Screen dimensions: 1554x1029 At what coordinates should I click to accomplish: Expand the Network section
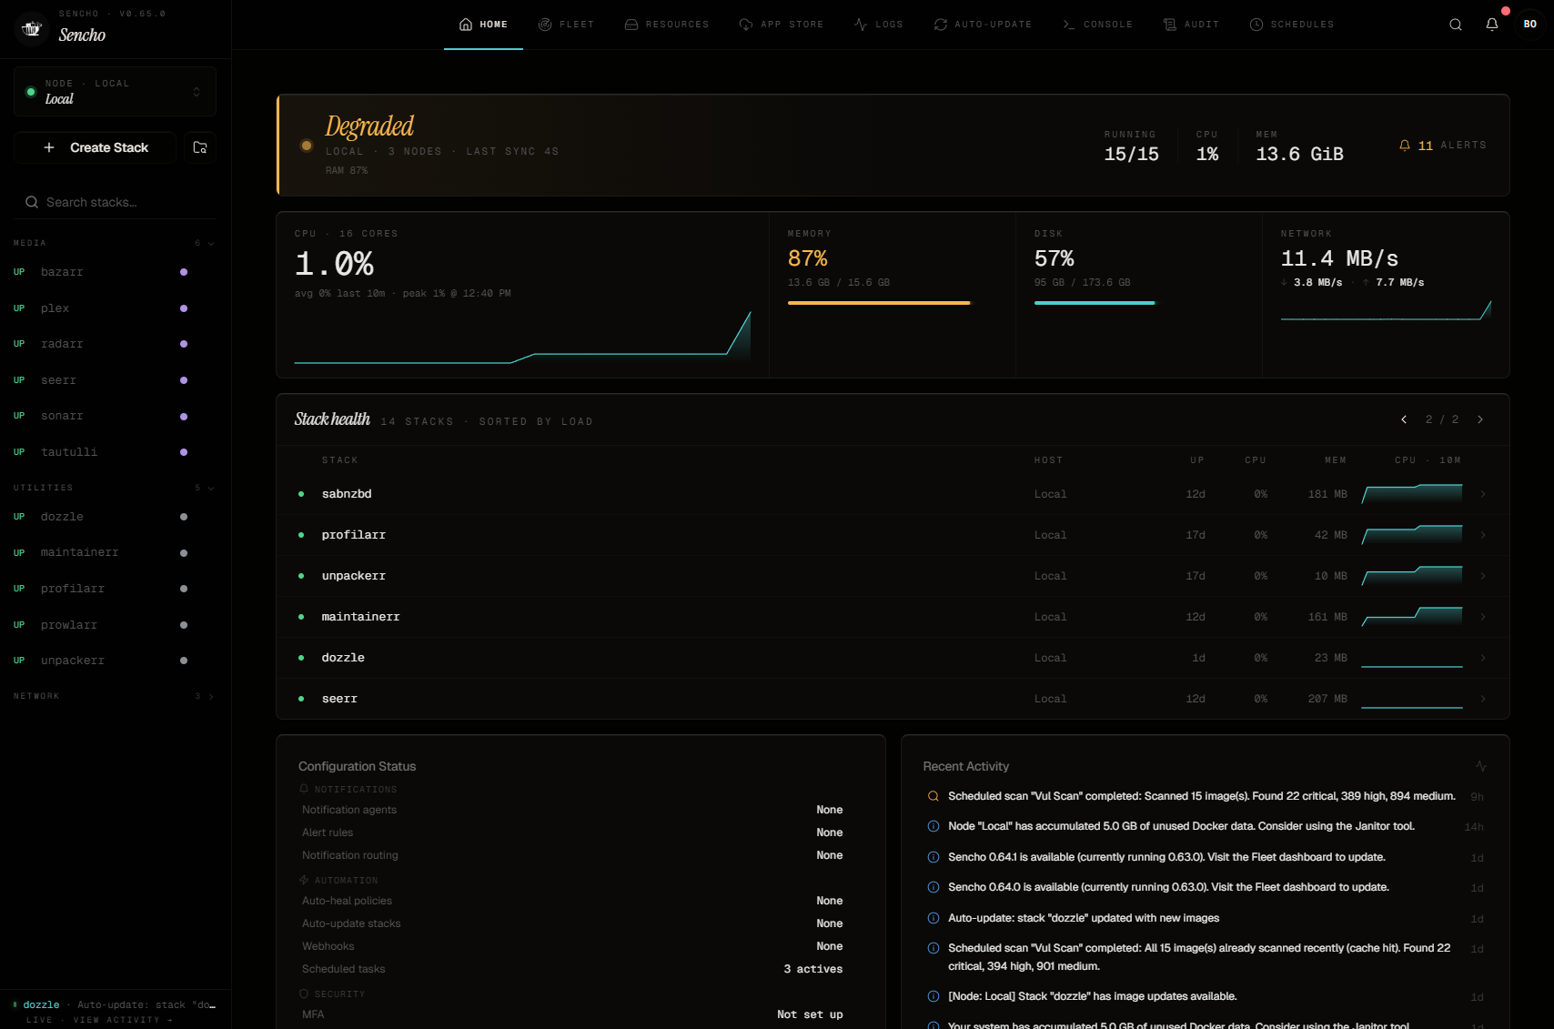(x=115, y=696)
